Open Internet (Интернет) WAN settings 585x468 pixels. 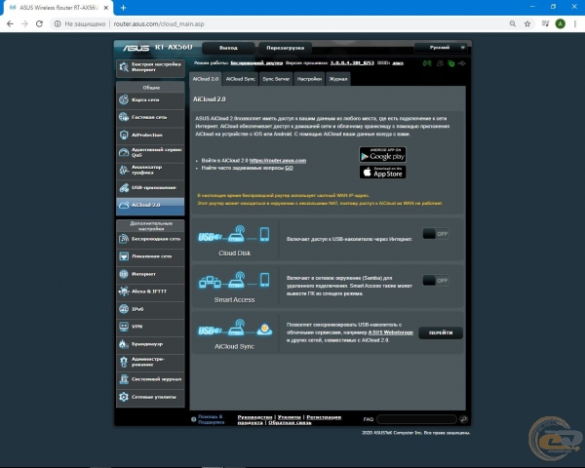(150, 274)
